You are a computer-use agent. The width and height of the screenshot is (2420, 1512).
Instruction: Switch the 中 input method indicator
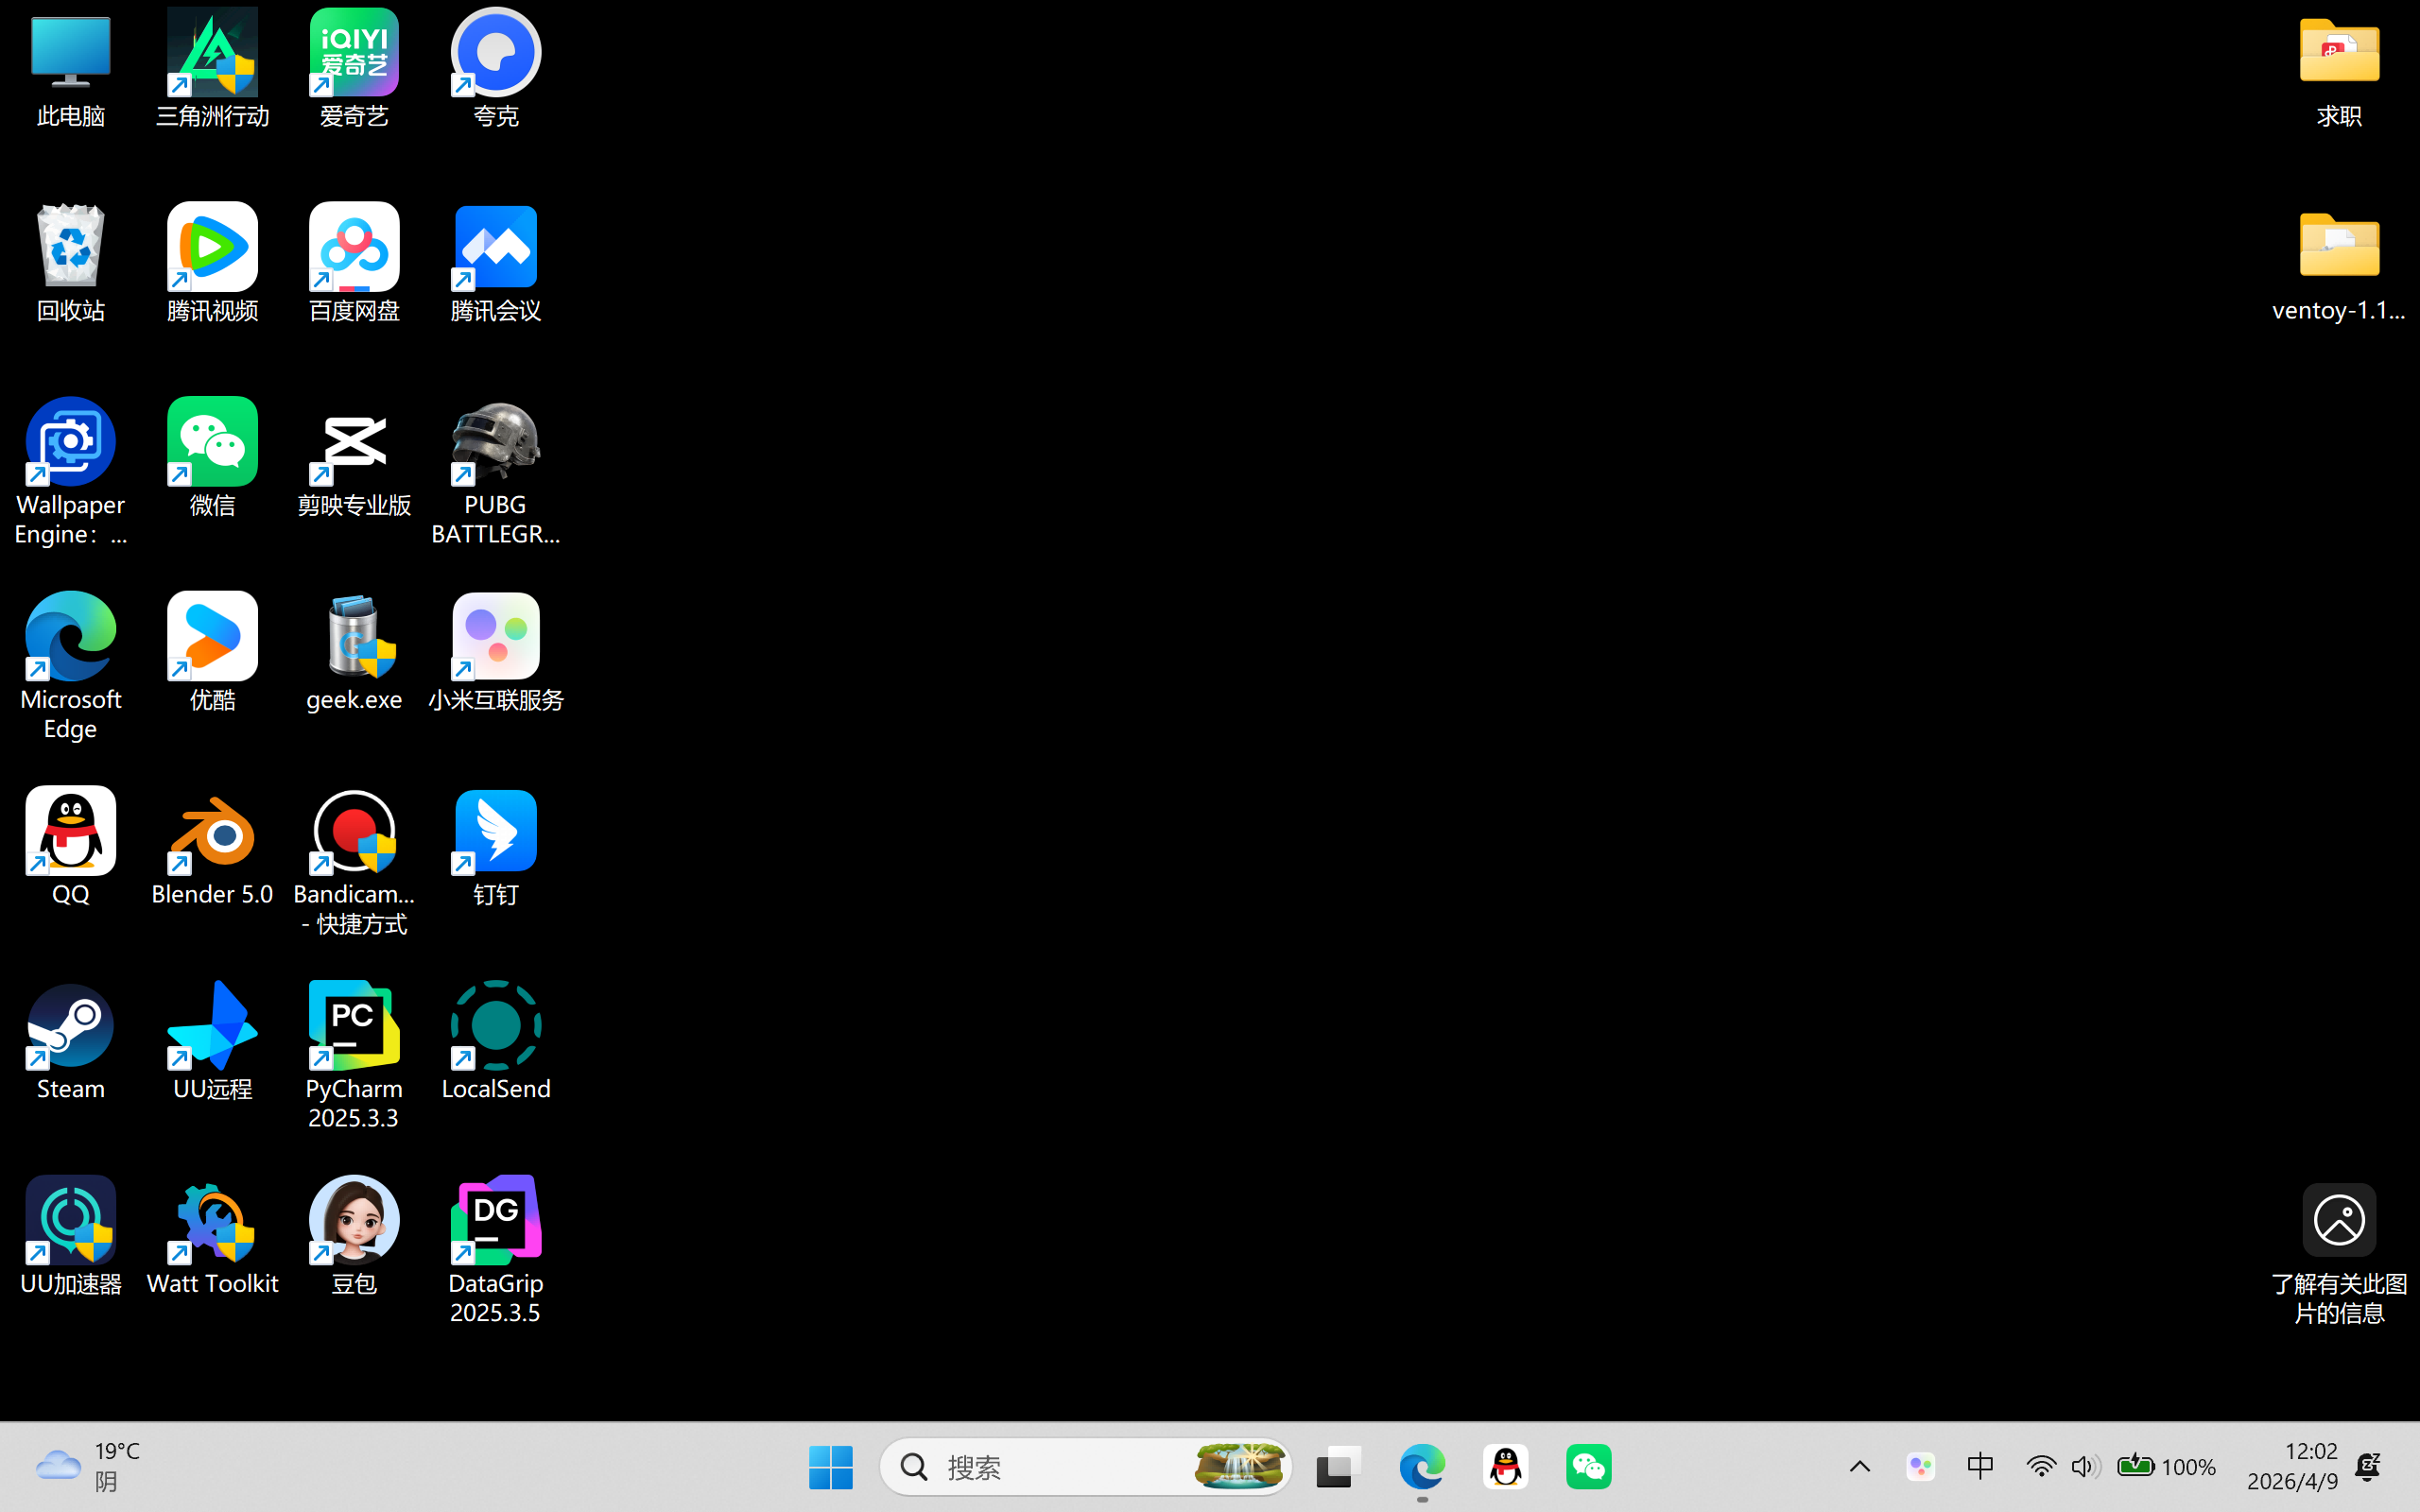tap(1980, 1467)
